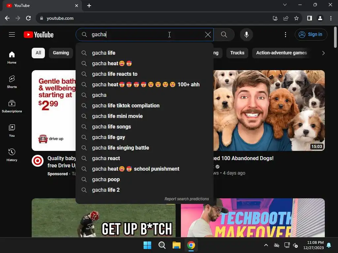Click the address bar showing youtube.com
The image size is (338, 253).
[151, 18]
